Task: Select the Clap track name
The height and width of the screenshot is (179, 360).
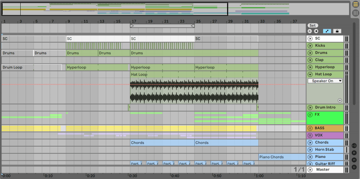Action: (x=319, y=60)
